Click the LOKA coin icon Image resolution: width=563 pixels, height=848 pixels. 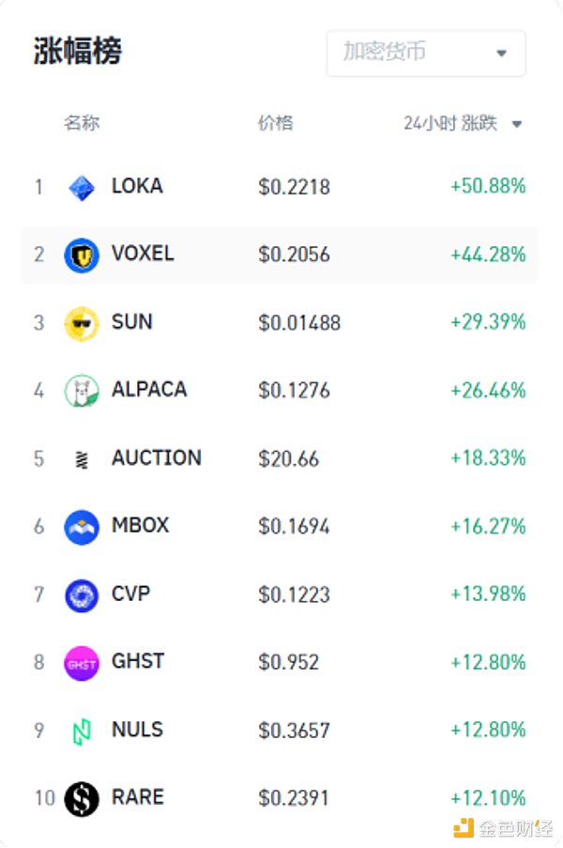[82, 187]
